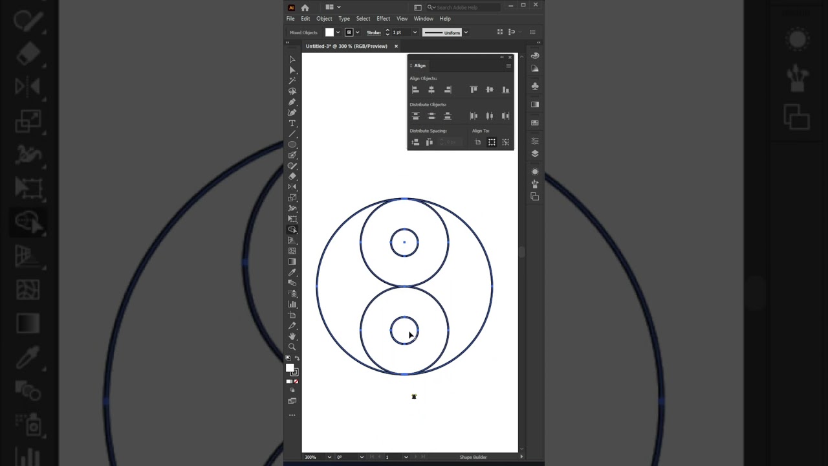Select the Gradient tool in toolbar
The width and height of the screenshot is (828, 466).
coord(292,261)
